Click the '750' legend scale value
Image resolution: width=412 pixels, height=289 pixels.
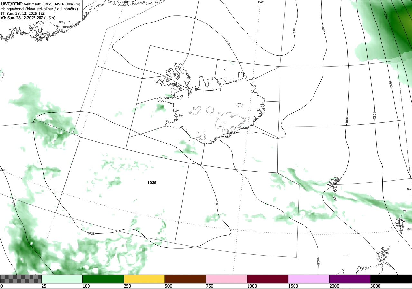pyautogui.click(x=210, y=286)
